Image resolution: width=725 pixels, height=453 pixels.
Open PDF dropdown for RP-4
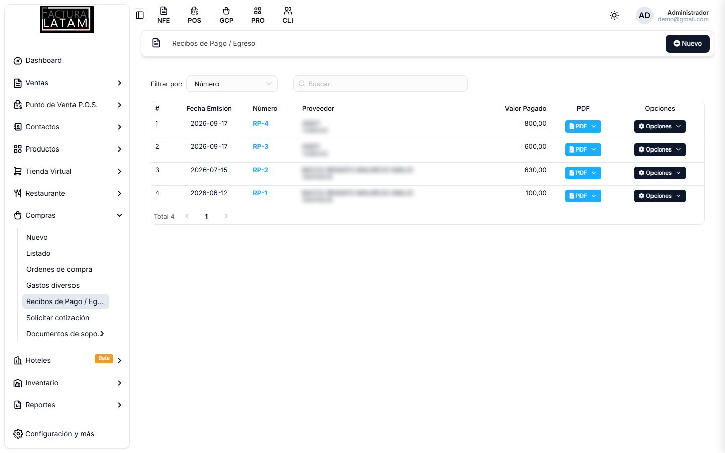point(583,126)
